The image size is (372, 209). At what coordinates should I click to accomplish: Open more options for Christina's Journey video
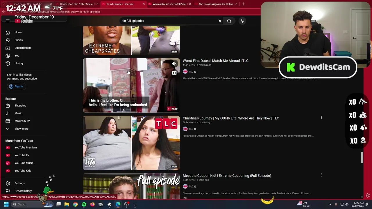(x=321, y=118)
